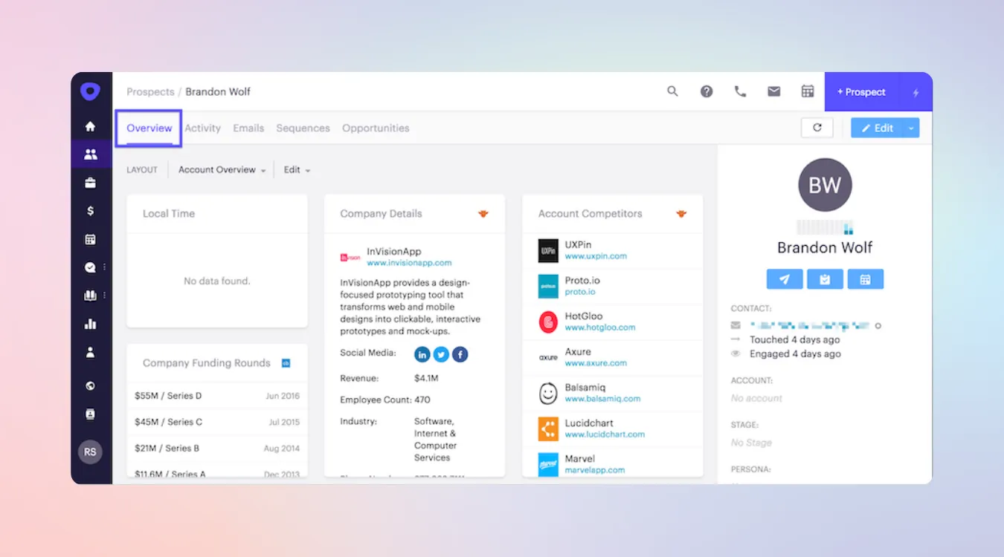
Task: Open the RS user avatar menu
Action: pyautogui.click(x=90, y=452)
